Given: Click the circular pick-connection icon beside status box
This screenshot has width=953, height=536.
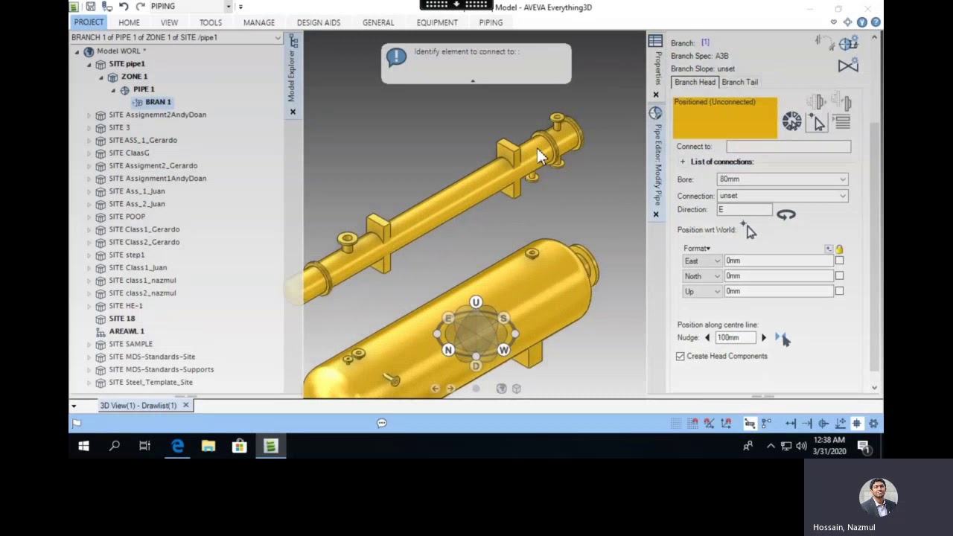Looking at the screenshot, I should (x=791, y=121).
